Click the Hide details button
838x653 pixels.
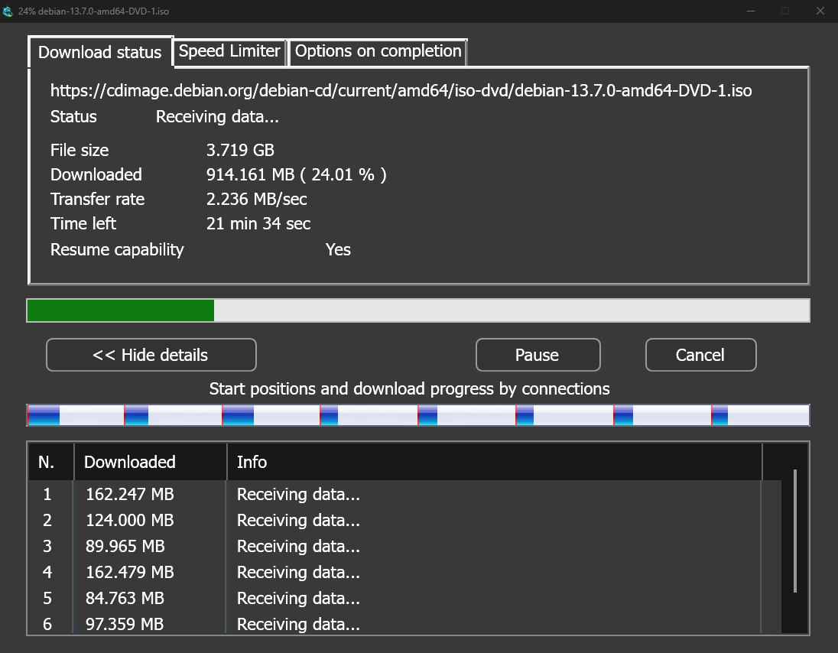(x=151, y=355)
